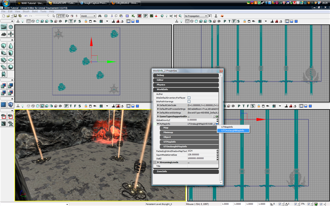Select the sheet brush builder

[11, 60]
